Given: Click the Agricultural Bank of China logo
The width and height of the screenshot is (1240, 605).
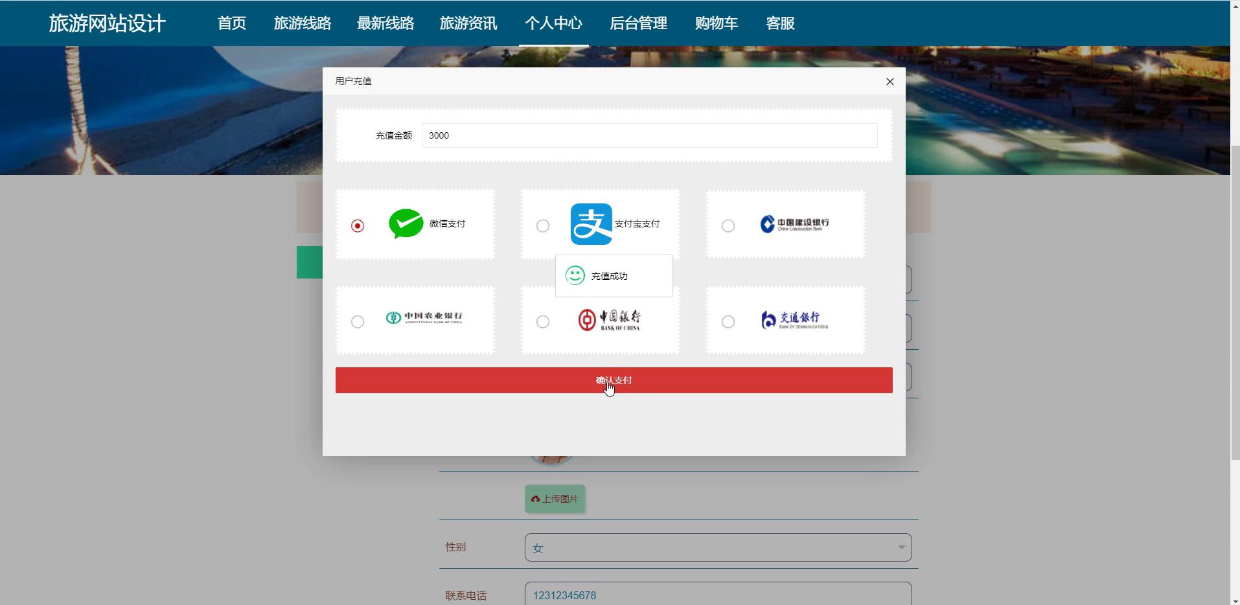Looking at the screenshot, I should [x=424, y=318].
